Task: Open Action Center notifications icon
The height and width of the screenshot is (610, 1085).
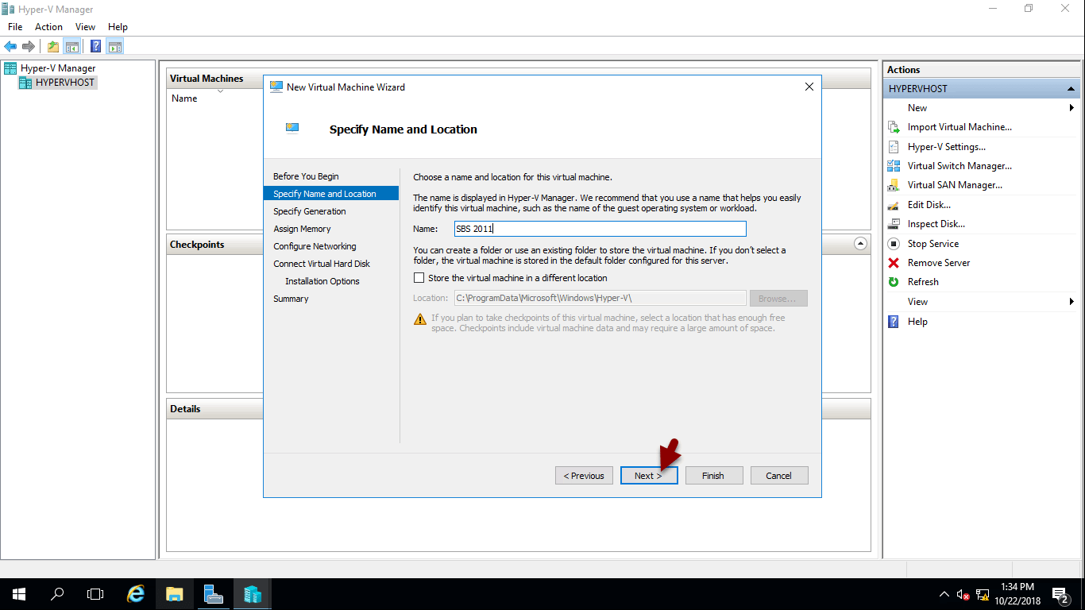Action: (1060, 594)
